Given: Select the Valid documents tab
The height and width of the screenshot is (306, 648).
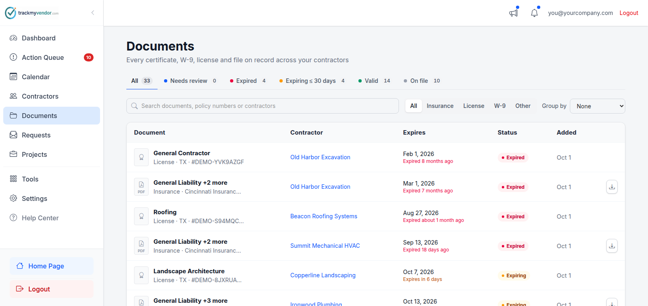Looking at the screenshot, I should (x=374, y=81).
